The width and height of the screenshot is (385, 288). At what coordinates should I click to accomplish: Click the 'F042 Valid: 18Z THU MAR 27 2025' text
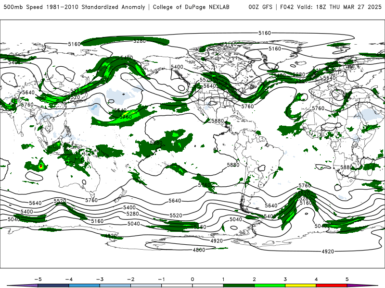click(331, 7)
